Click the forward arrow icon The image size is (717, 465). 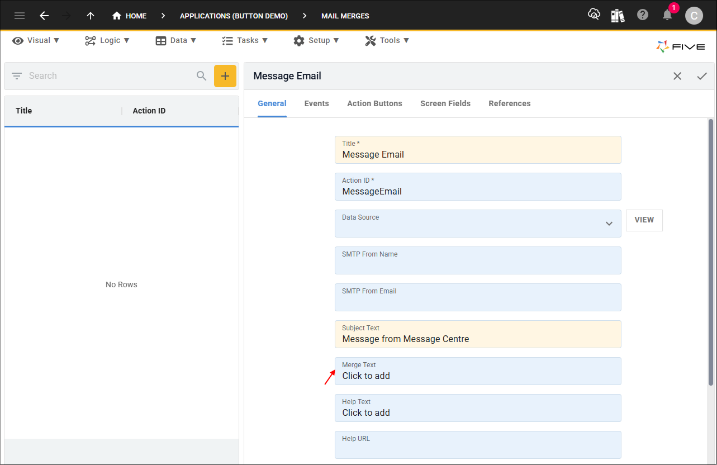point(67,16)
